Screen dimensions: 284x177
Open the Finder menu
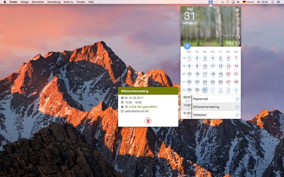13,2
